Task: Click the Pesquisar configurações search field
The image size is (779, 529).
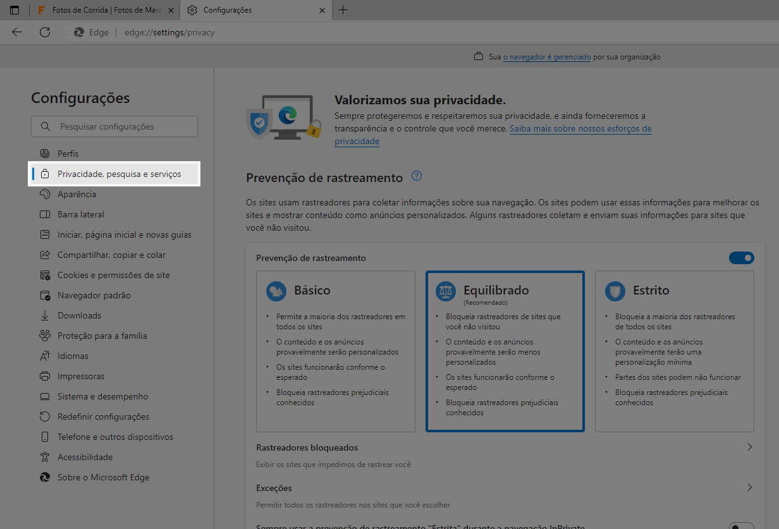Action: [114, 126]
